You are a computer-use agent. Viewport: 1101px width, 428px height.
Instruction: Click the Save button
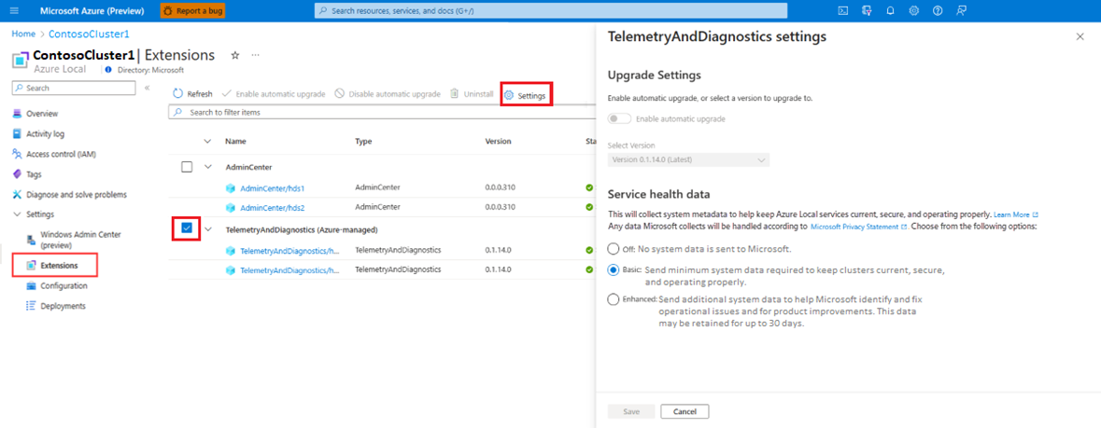click(x=631, y=412)
